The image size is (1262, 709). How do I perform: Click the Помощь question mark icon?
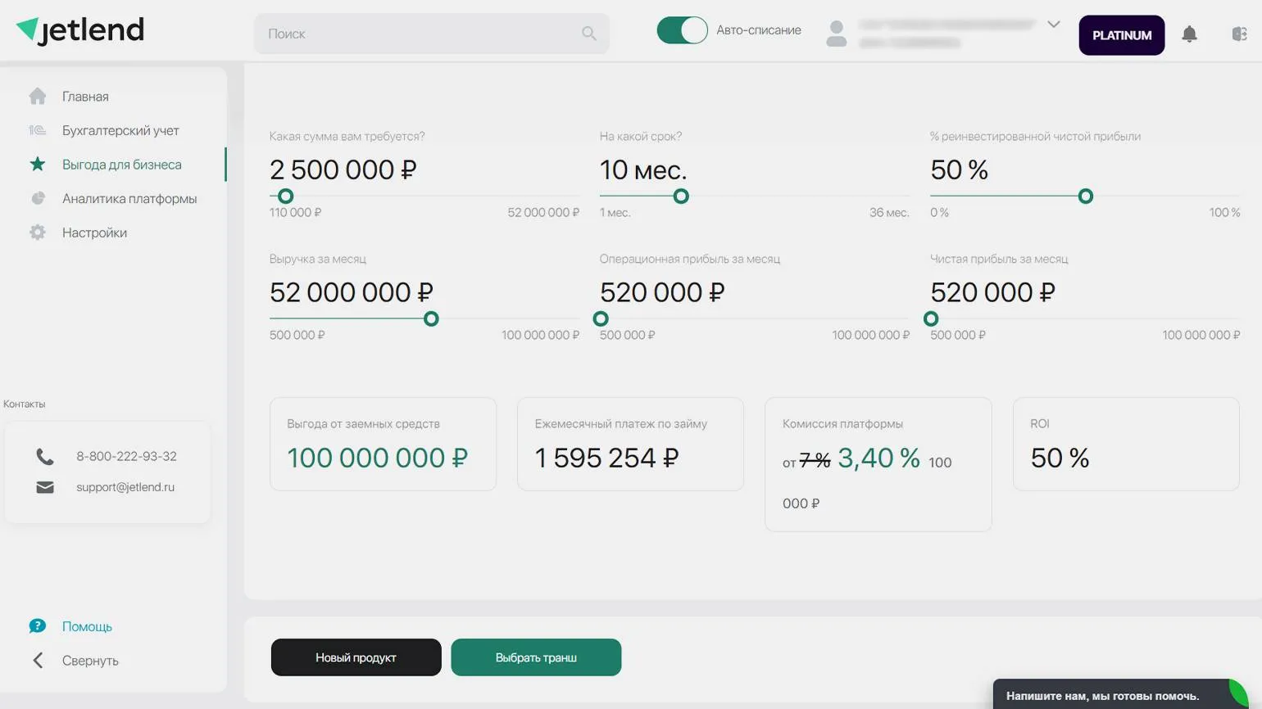tap(38, 626)
